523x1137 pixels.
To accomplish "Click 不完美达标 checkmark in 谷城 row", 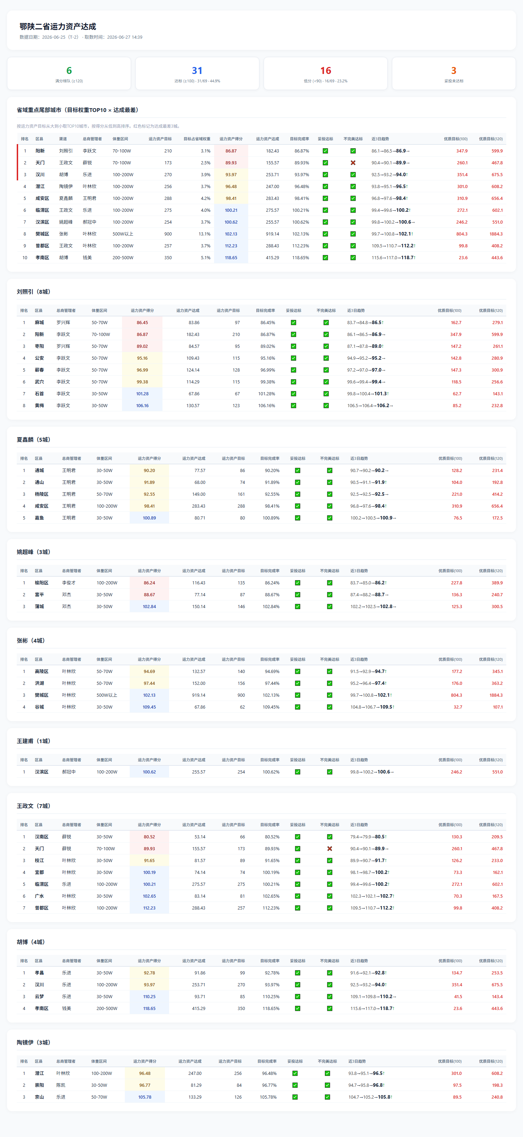I will point(329,707).
